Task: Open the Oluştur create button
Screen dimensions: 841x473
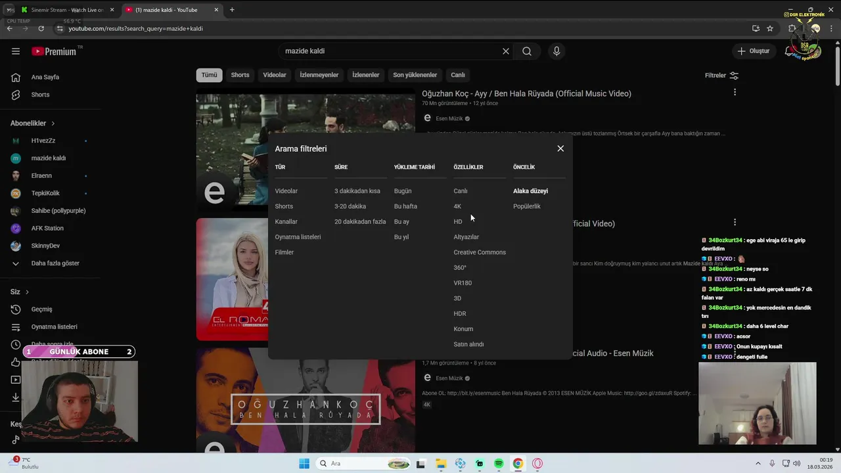Action: [x=753, y=51]
